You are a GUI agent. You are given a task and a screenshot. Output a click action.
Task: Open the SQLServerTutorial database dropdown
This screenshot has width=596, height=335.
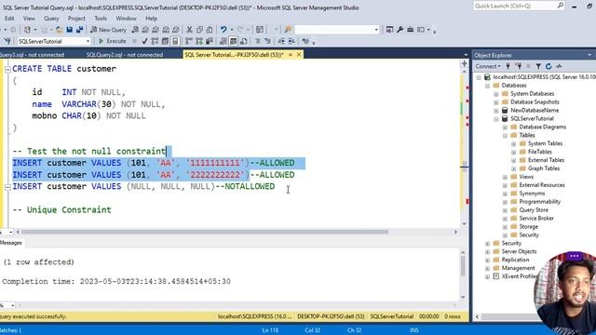(88, 41)
